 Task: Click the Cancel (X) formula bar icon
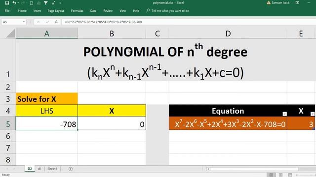click(x=38, y=22)
